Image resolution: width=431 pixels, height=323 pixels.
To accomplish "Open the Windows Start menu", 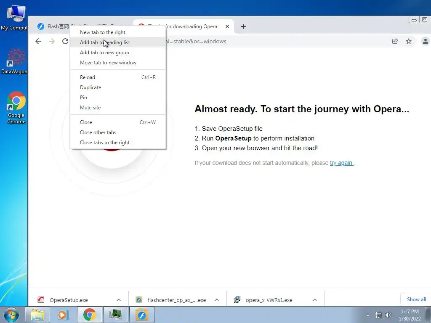I will coord(11,315).
